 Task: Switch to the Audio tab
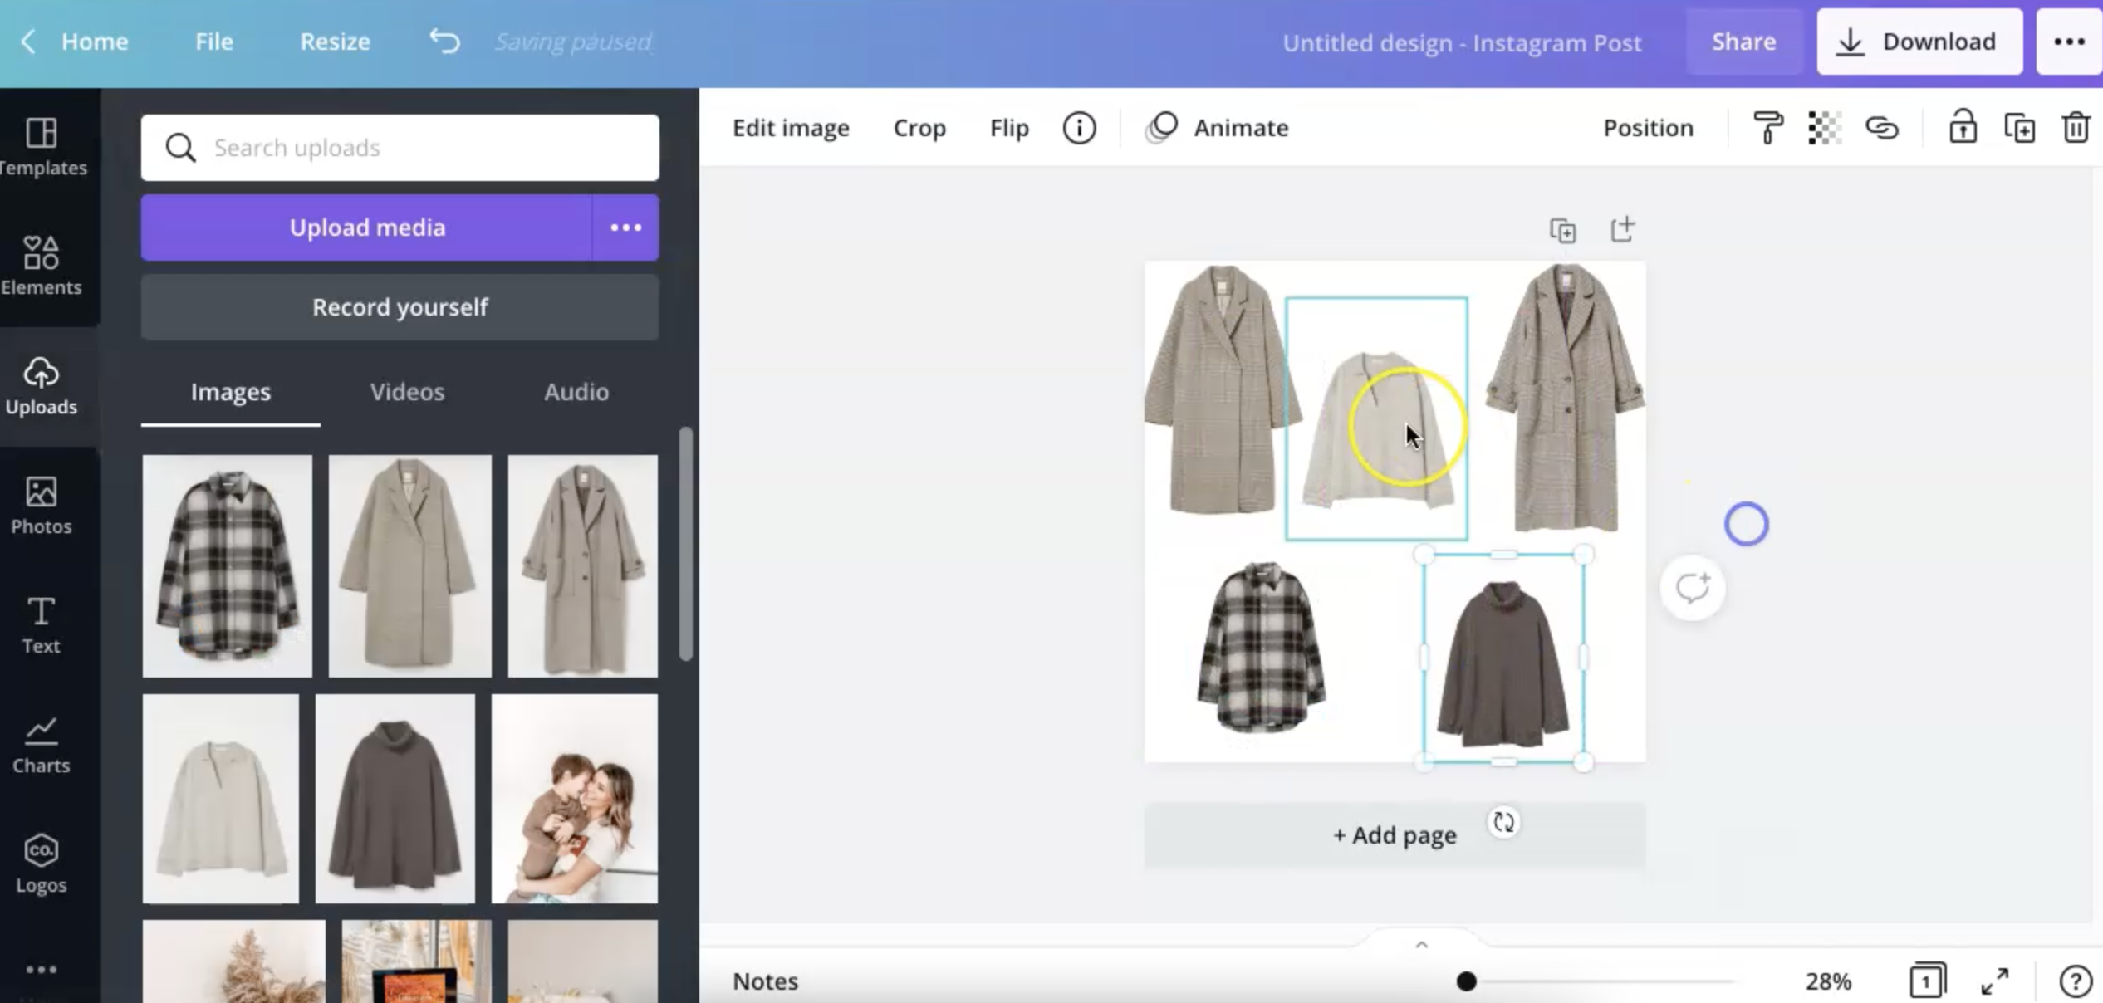click(x=576, y=391)
